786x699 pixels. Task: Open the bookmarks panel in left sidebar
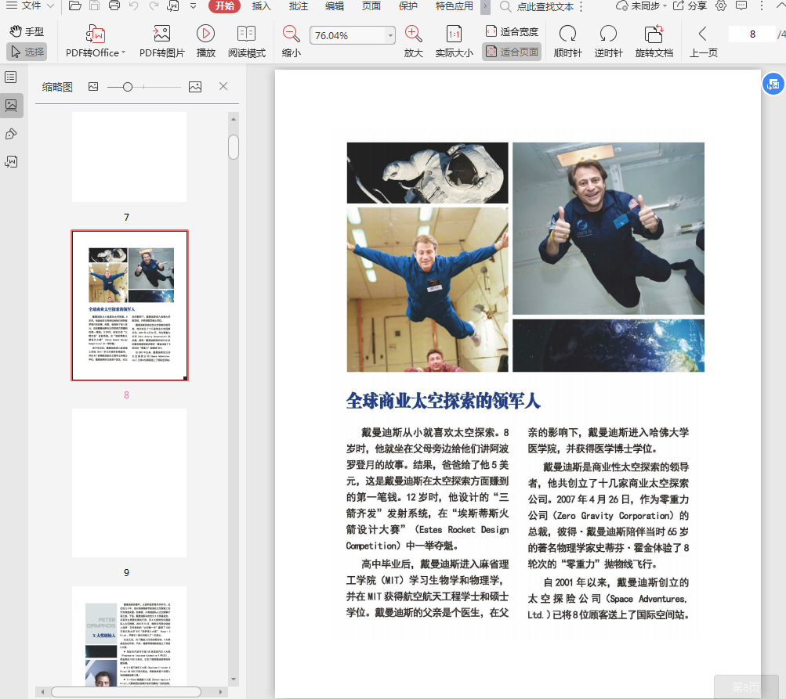11,77
